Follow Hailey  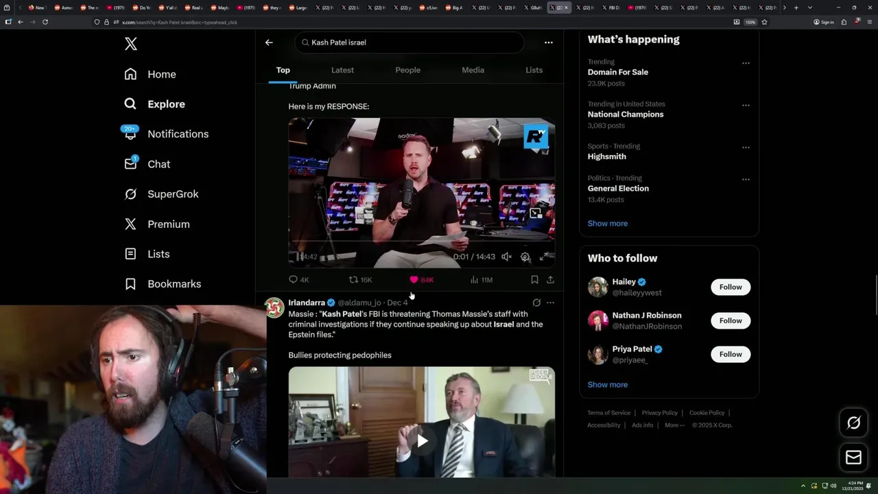731,287
